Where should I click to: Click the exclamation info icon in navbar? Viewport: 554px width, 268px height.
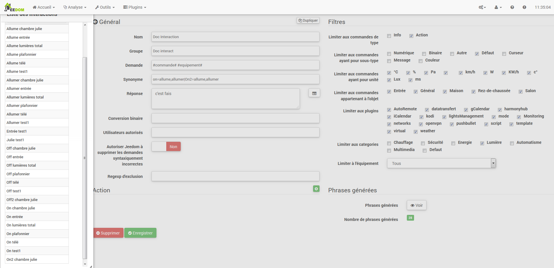point(524,7)
